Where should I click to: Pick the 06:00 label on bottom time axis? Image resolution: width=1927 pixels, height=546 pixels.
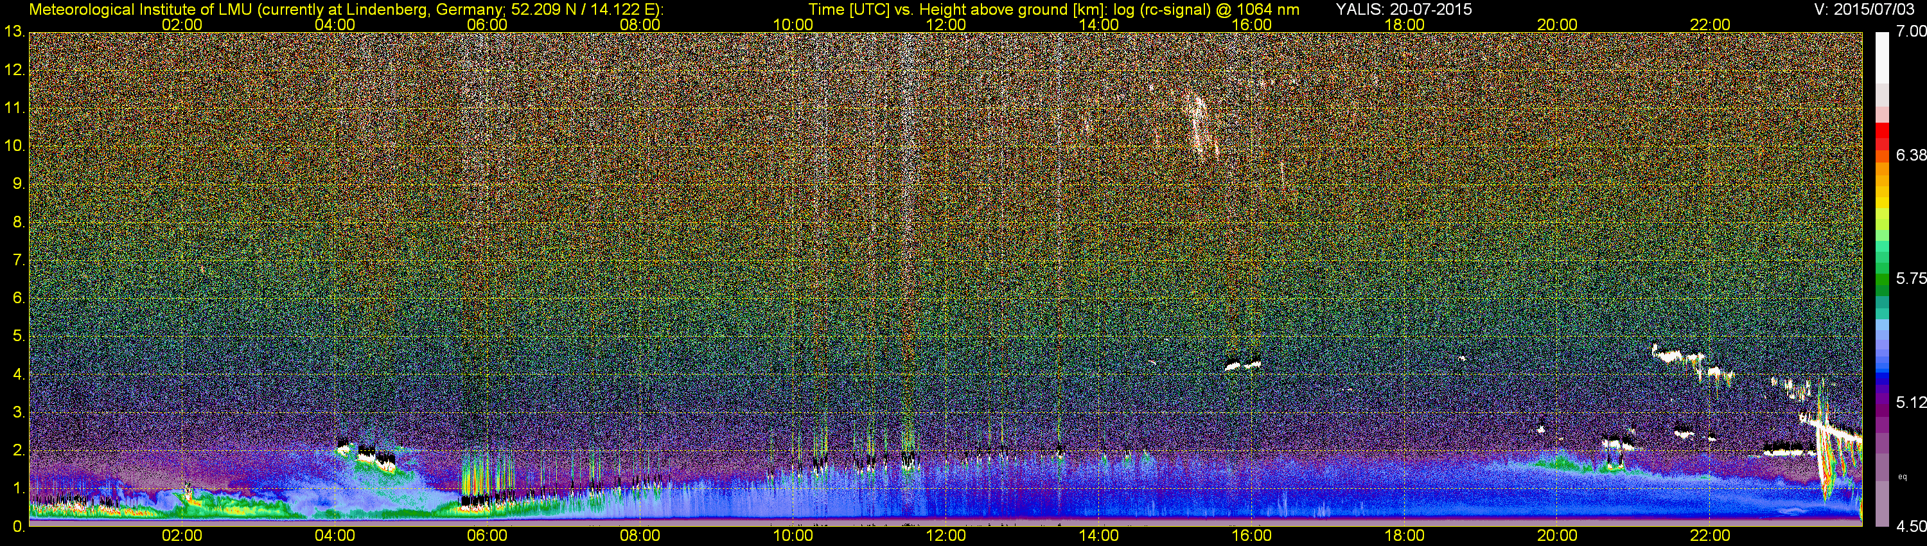point(487,536)
